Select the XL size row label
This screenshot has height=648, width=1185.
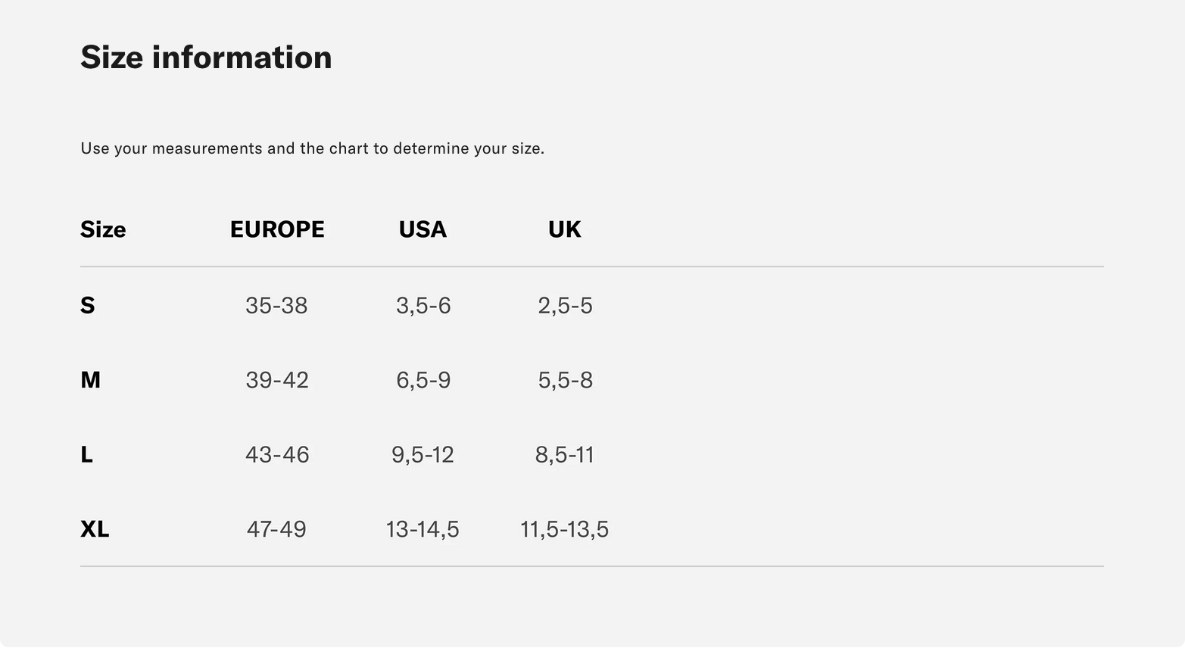(95, 528)
